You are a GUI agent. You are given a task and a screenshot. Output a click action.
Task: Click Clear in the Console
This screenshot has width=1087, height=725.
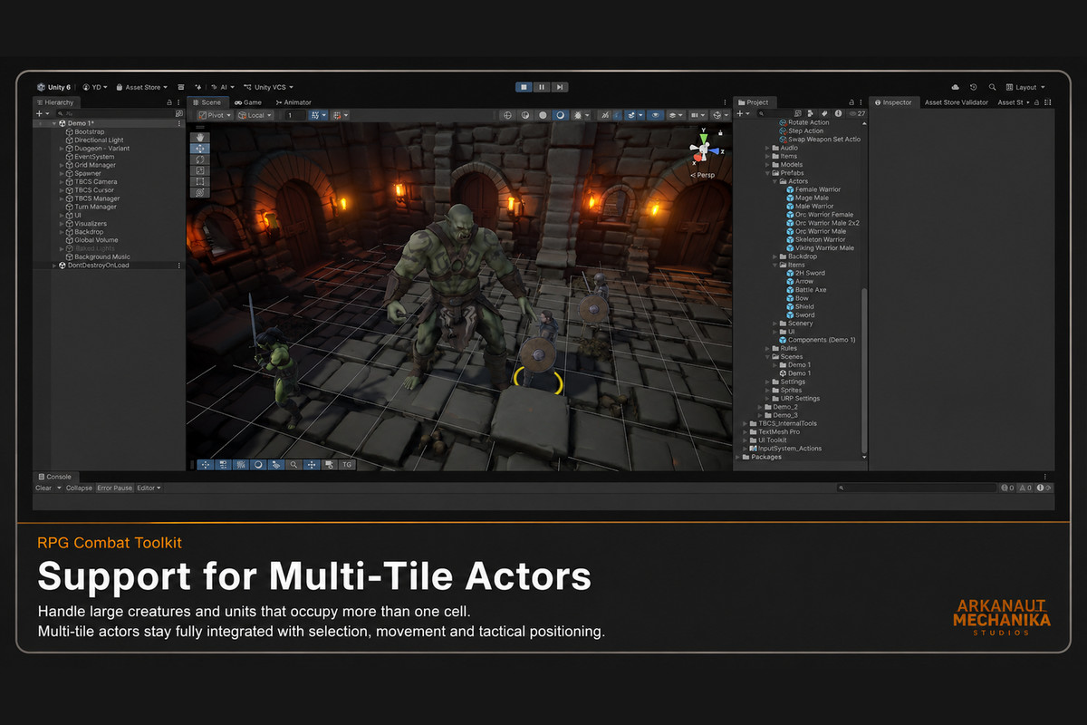(x=43, y=488)
